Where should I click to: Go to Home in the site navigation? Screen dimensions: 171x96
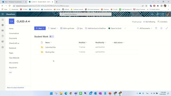pyautogui.click(x=11, y=29)
